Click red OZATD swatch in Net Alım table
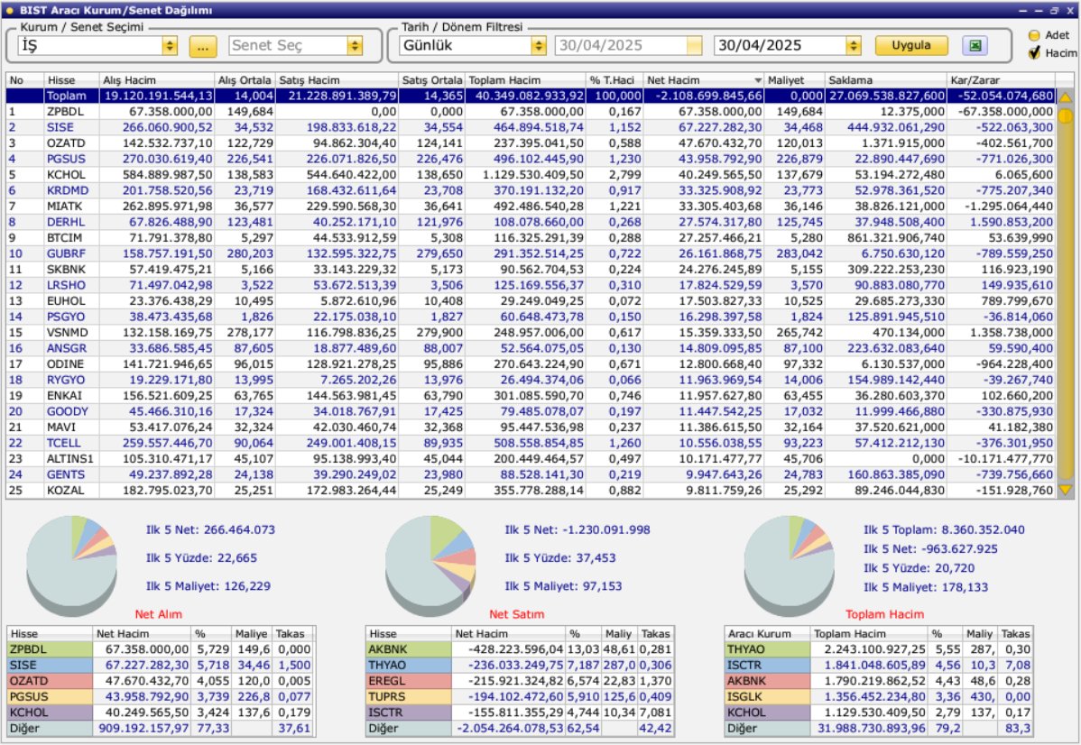The width and height of the screenshot is (1081, 745). click(x=50, y=681)
